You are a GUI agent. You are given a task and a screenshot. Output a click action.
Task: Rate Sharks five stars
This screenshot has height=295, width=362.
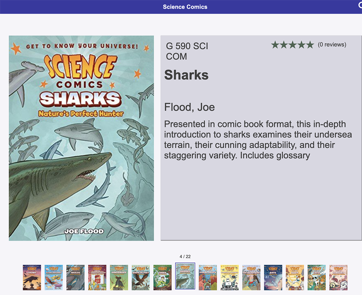310,45
